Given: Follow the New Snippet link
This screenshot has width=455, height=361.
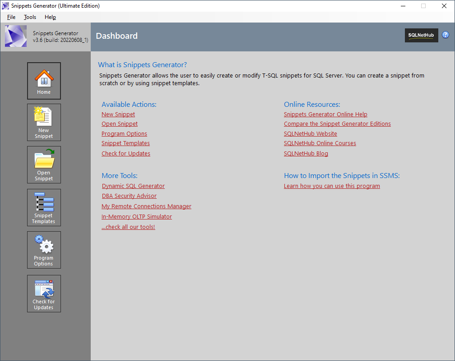Looking at the screenshot, I should tap(118, 114).
